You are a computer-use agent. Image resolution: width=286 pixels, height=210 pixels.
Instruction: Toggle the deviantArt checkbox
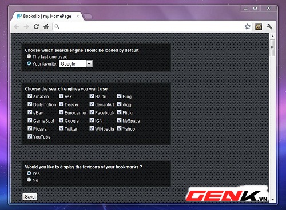(92, 104)
